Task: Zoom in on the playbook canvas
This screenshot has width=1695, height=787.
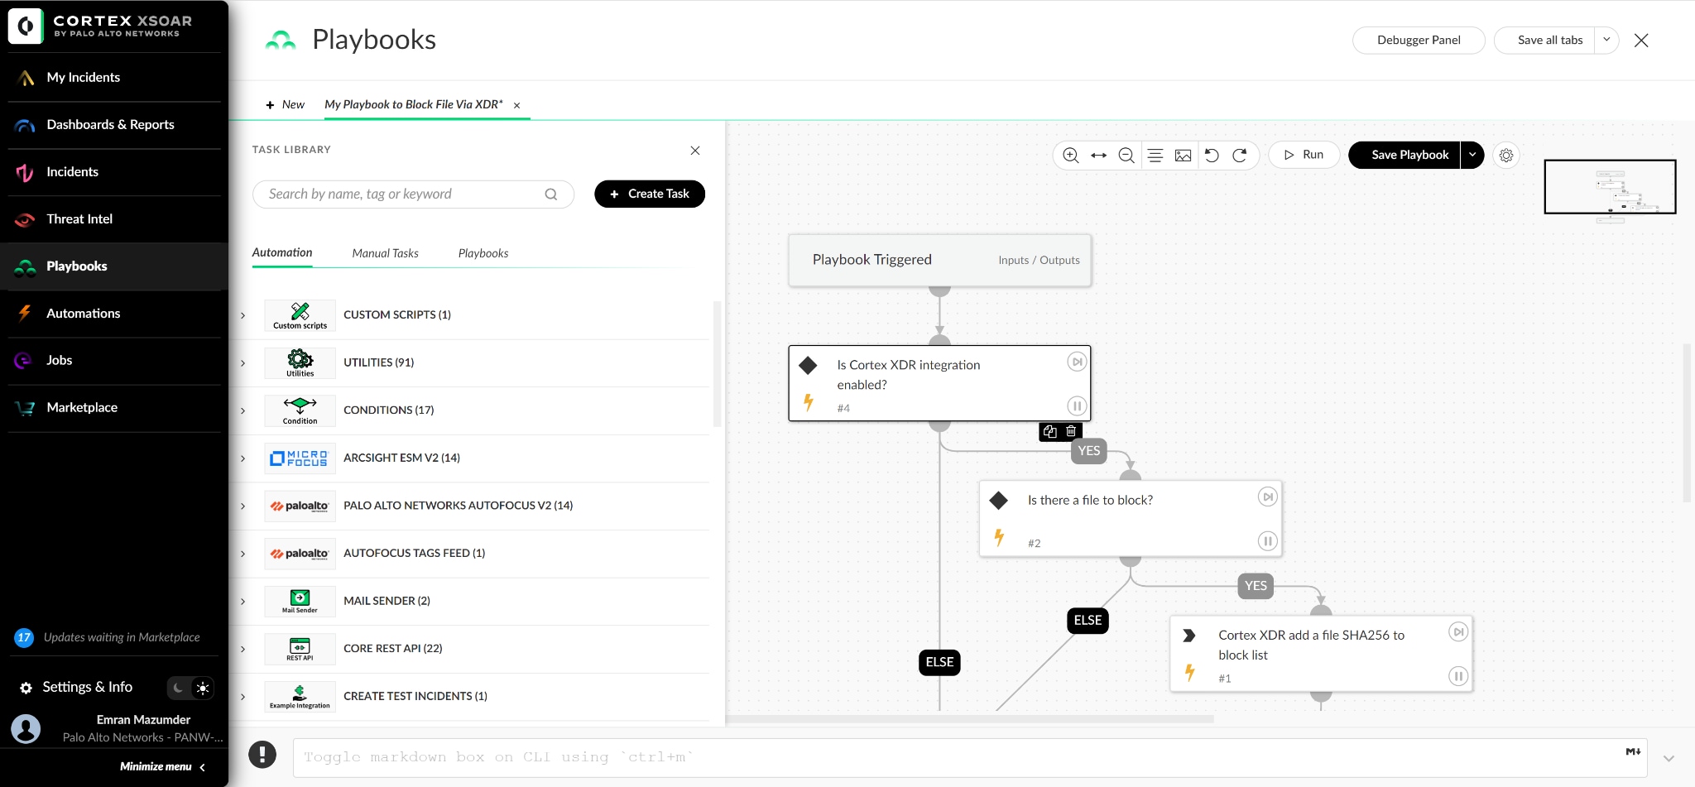Action: pyautogui.click(x=1070, y=155)
